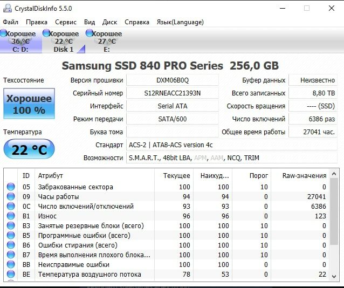Image resolution: width=344 pixels, height=288 pixels.
Task: Select the Занятые резервные блоки (всего) row
Action: click(166, 225)
